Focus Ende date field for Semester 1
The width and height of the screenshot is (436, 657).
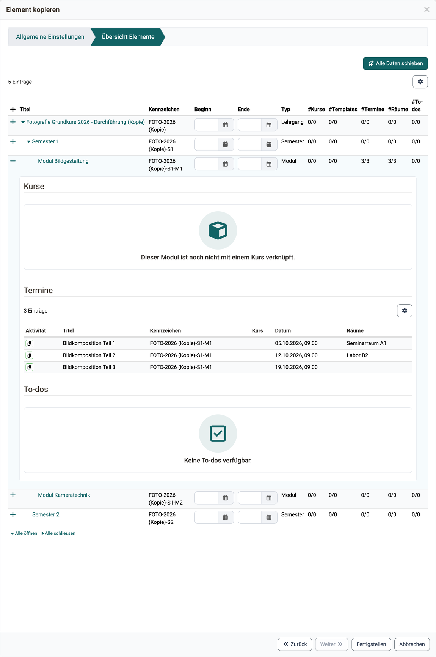click(x=250, y=145)
